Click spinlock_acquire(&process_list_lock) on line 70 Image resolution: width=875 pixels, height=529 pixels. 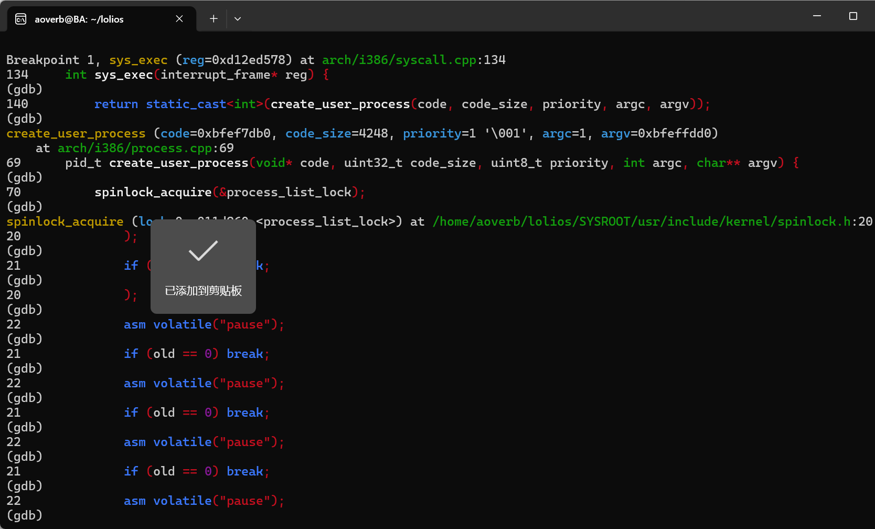(x=229, y=192)
